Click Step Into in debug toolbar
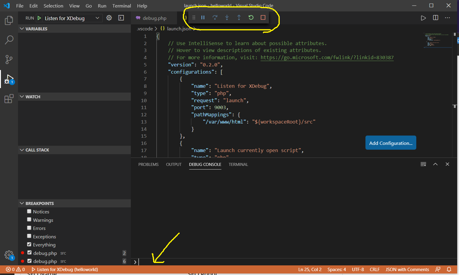Image resolution: width=459 pixels, height=275 pixels. (227, 17)
